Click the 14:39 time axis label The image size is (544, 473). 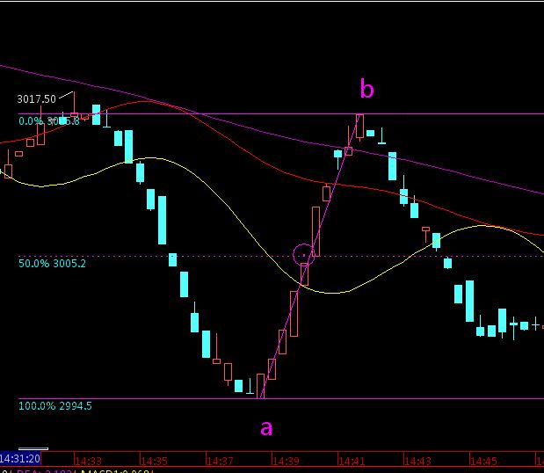[286, 462]
